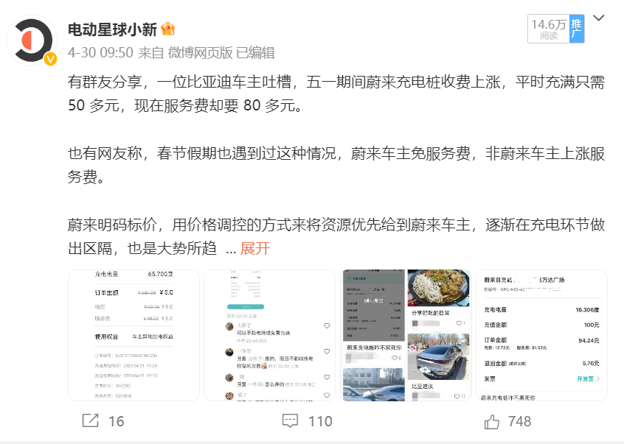Open first charging order screenshot thumbnail

[134, 336]
